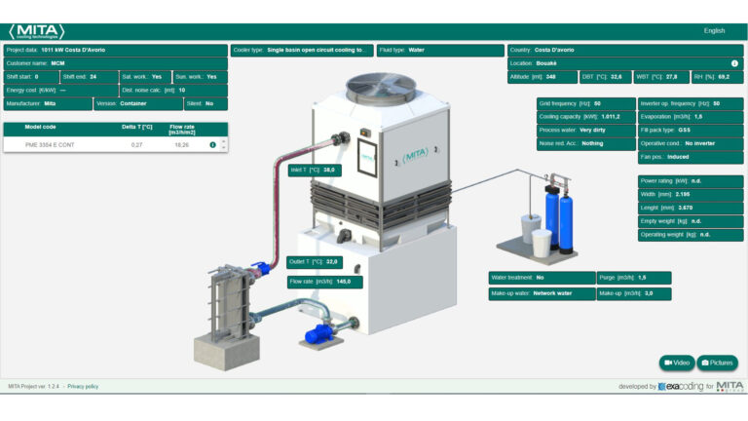Click the Delta T column header

click(137, 127)
